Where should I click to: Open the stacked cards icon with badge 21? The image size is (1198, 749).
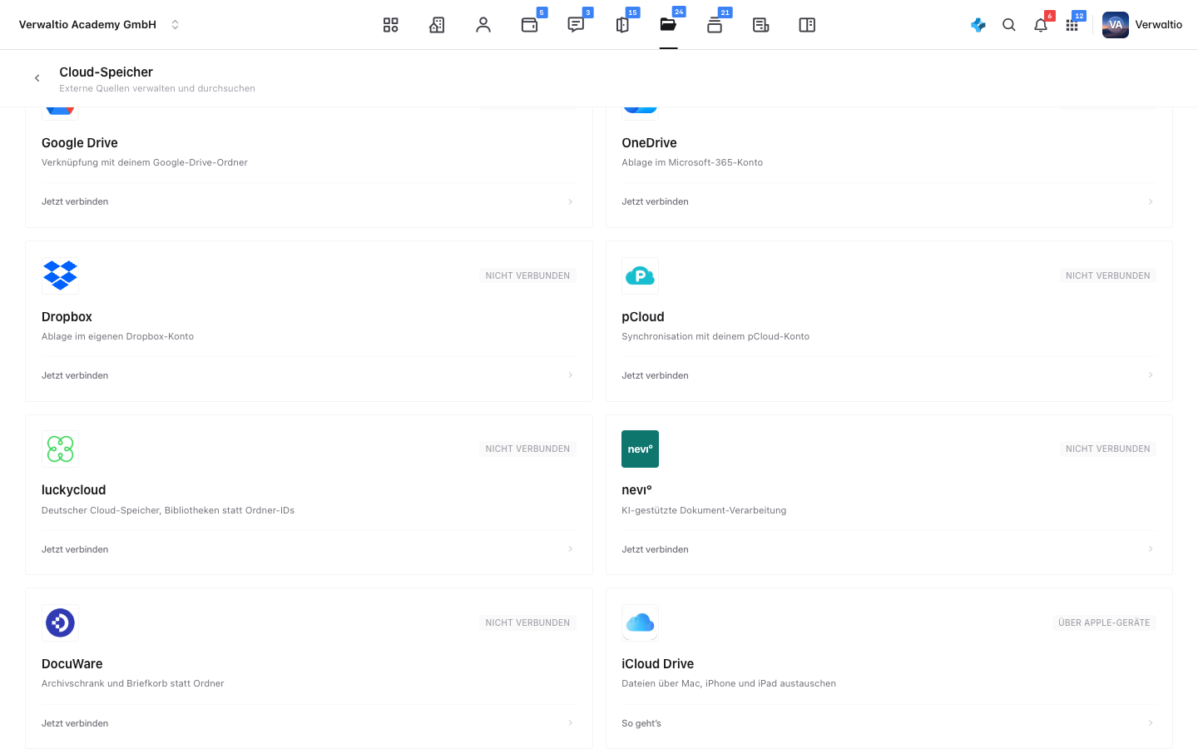point(715,25)
